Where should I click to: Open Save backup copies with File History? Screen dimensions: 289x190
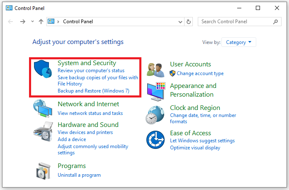pos(98,80)
